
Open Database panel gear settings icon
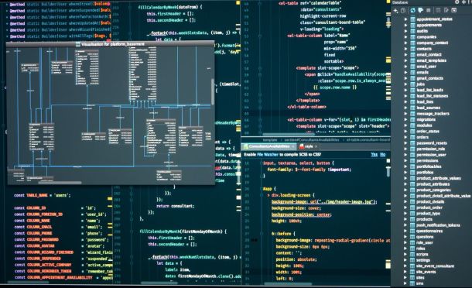457,2
